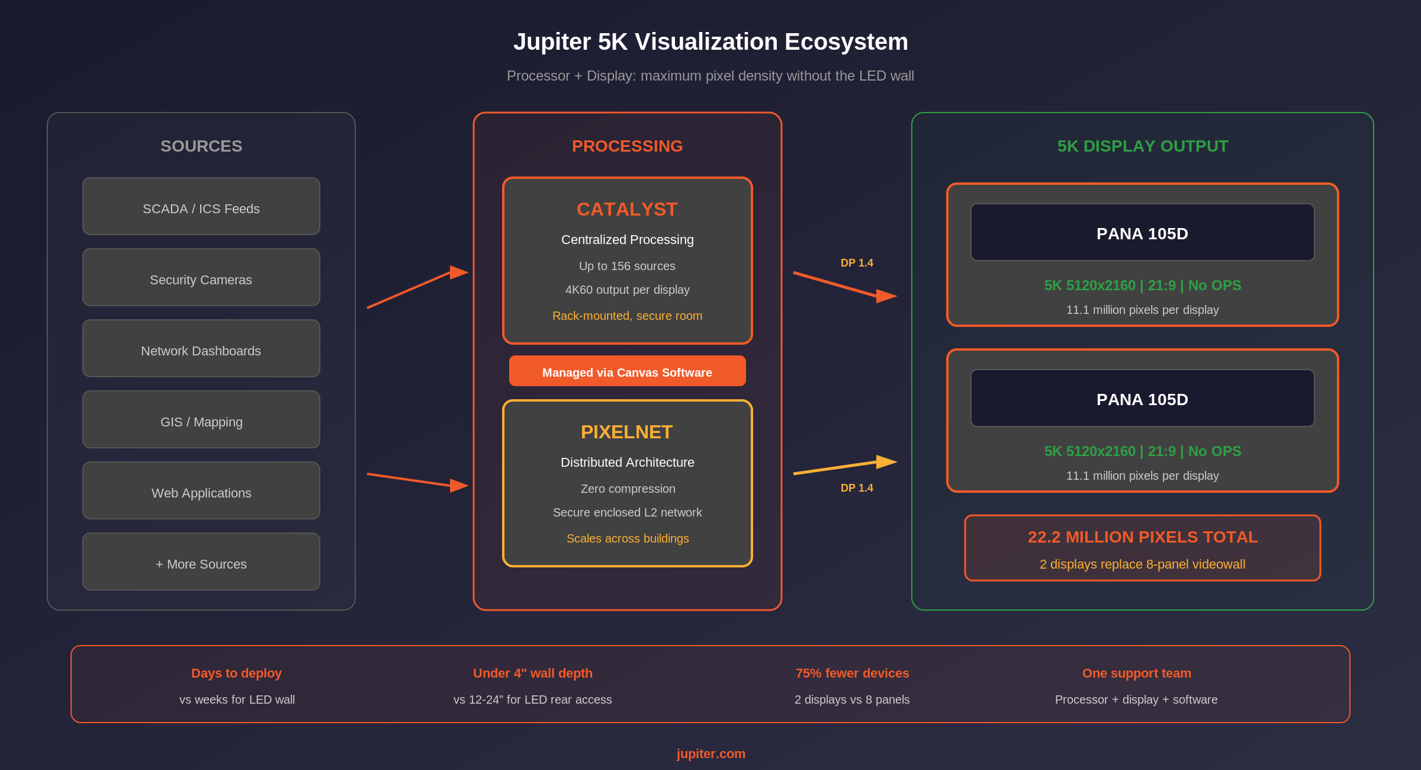Click the Zero compression line
Screen dimensions: 1421x770
(628, 489)
